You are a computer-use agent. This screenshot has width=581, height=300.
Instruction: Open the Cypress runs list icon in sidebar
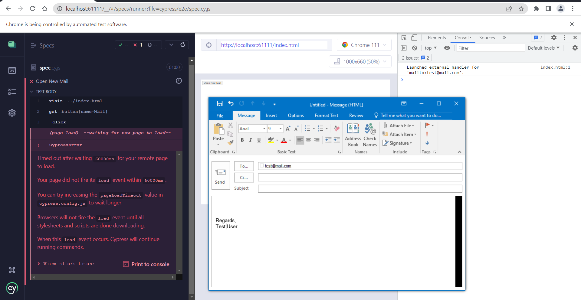tap(12, 92)
